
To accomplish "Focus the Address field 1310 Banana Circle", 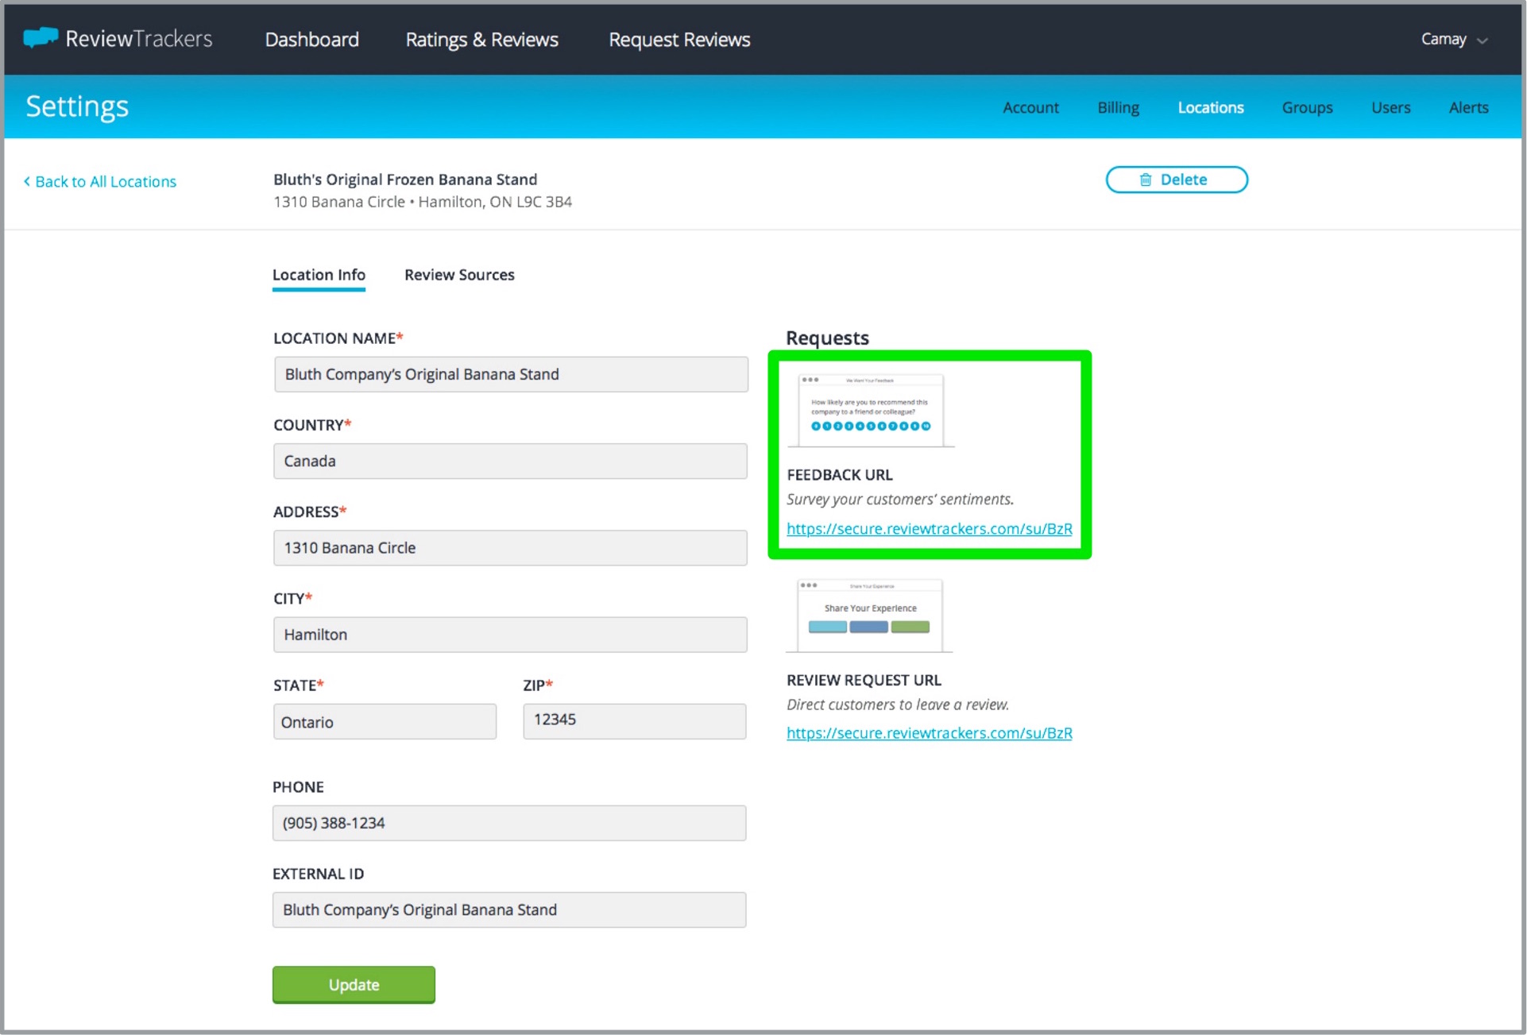I will (x=510, y=547).
